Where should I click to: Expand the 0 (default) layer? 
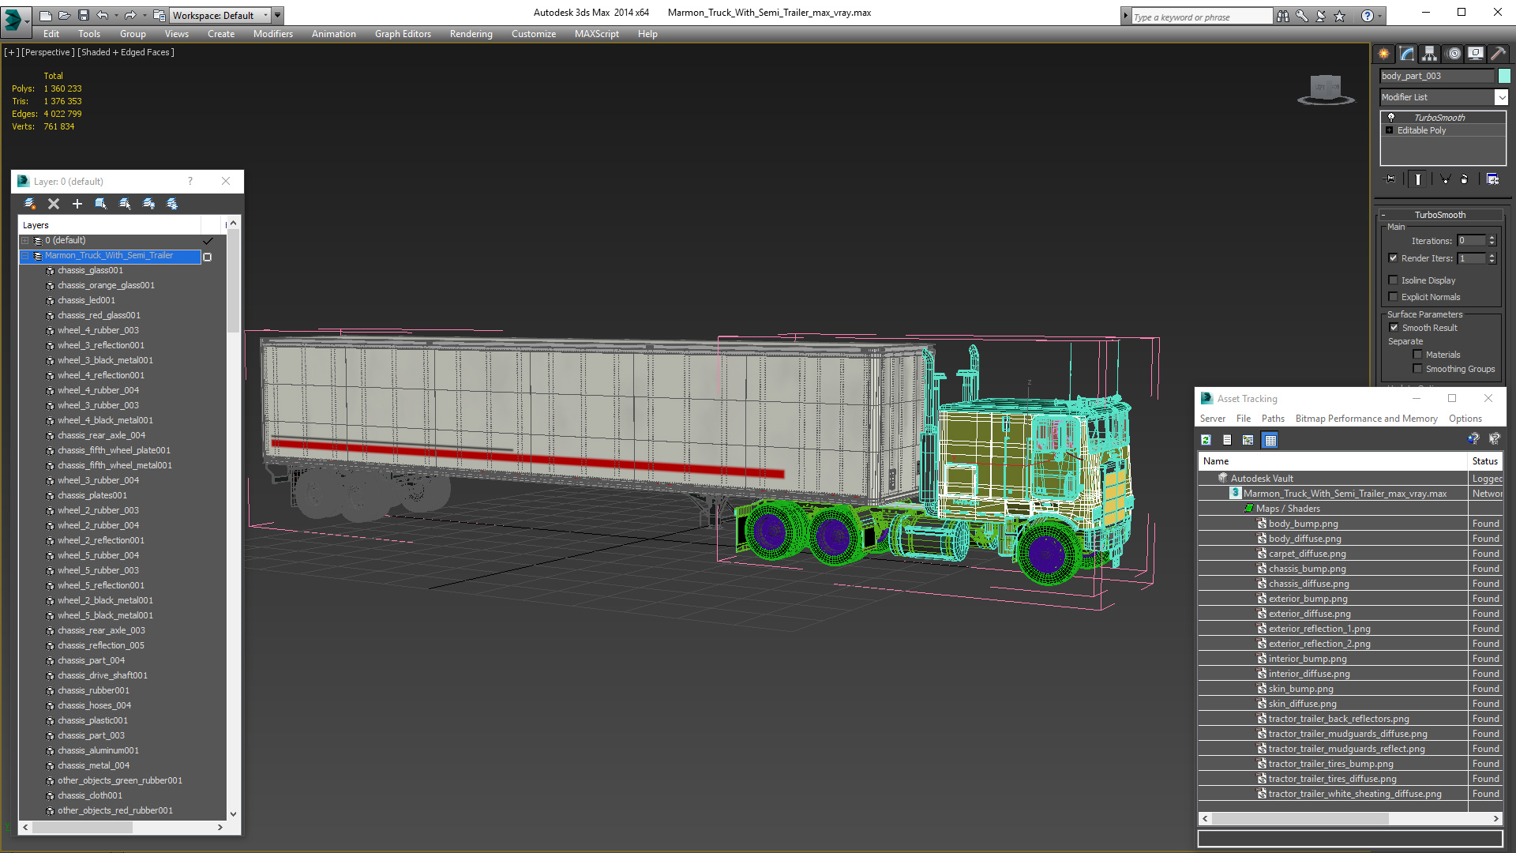point(25,241)
